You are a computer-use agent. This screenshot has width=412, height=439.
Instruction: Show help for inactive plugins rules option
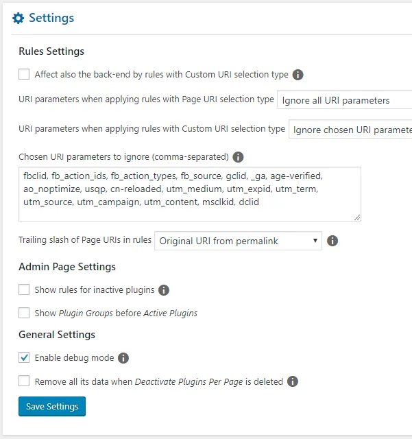164,290
